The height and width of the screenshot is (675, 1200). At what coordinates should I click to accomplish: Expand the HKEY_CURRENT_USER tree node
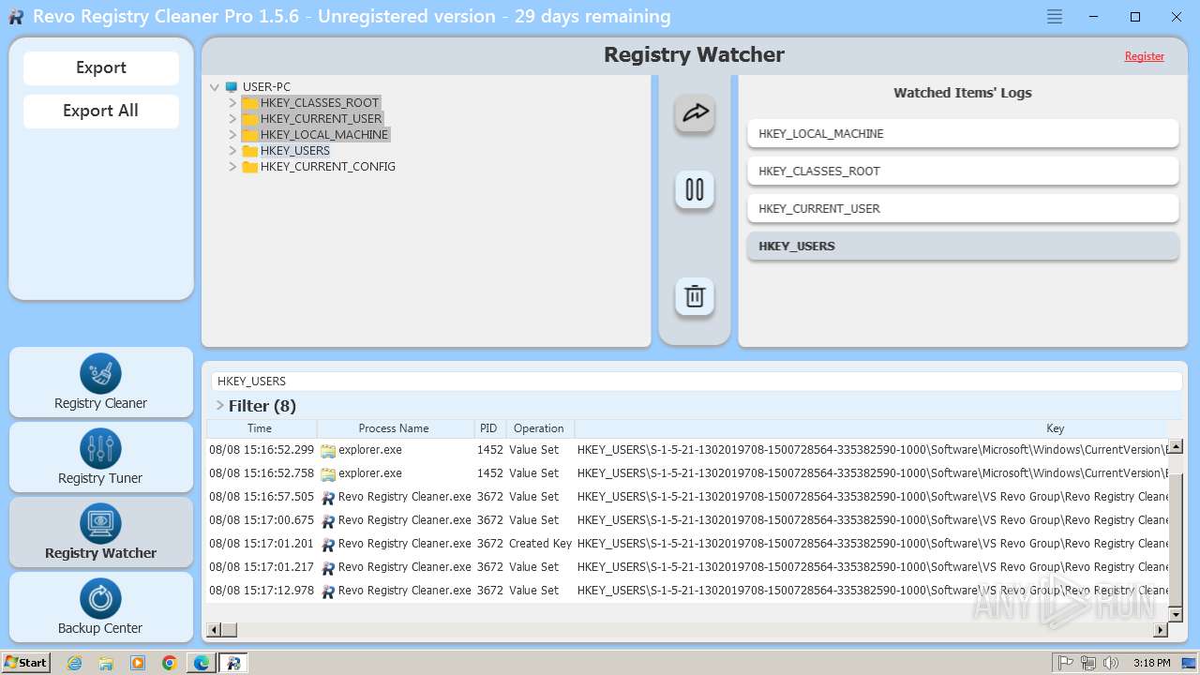(232, 119)
